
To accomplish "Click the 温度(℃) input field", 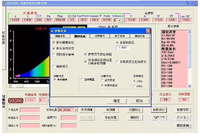I will pyautogui.click(x=69, y=118).
